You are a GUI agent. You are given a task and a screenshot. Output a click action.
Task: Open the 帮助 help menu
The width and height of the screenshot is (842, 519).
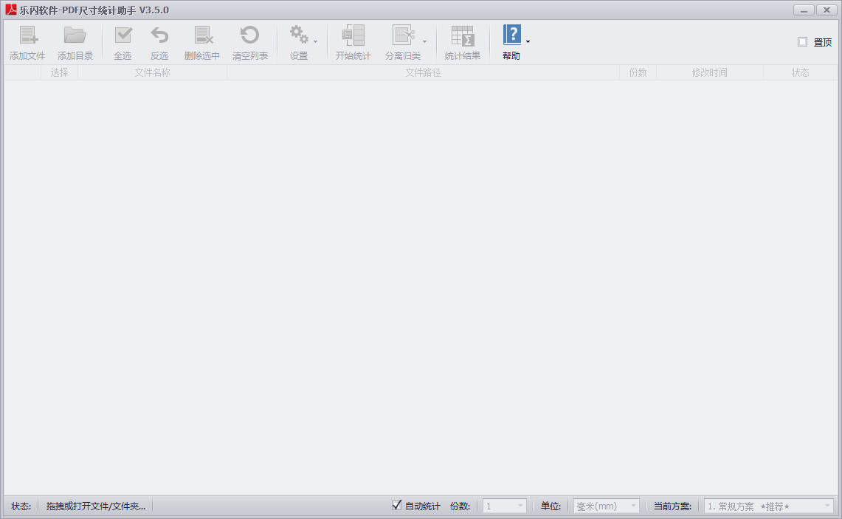511,42
